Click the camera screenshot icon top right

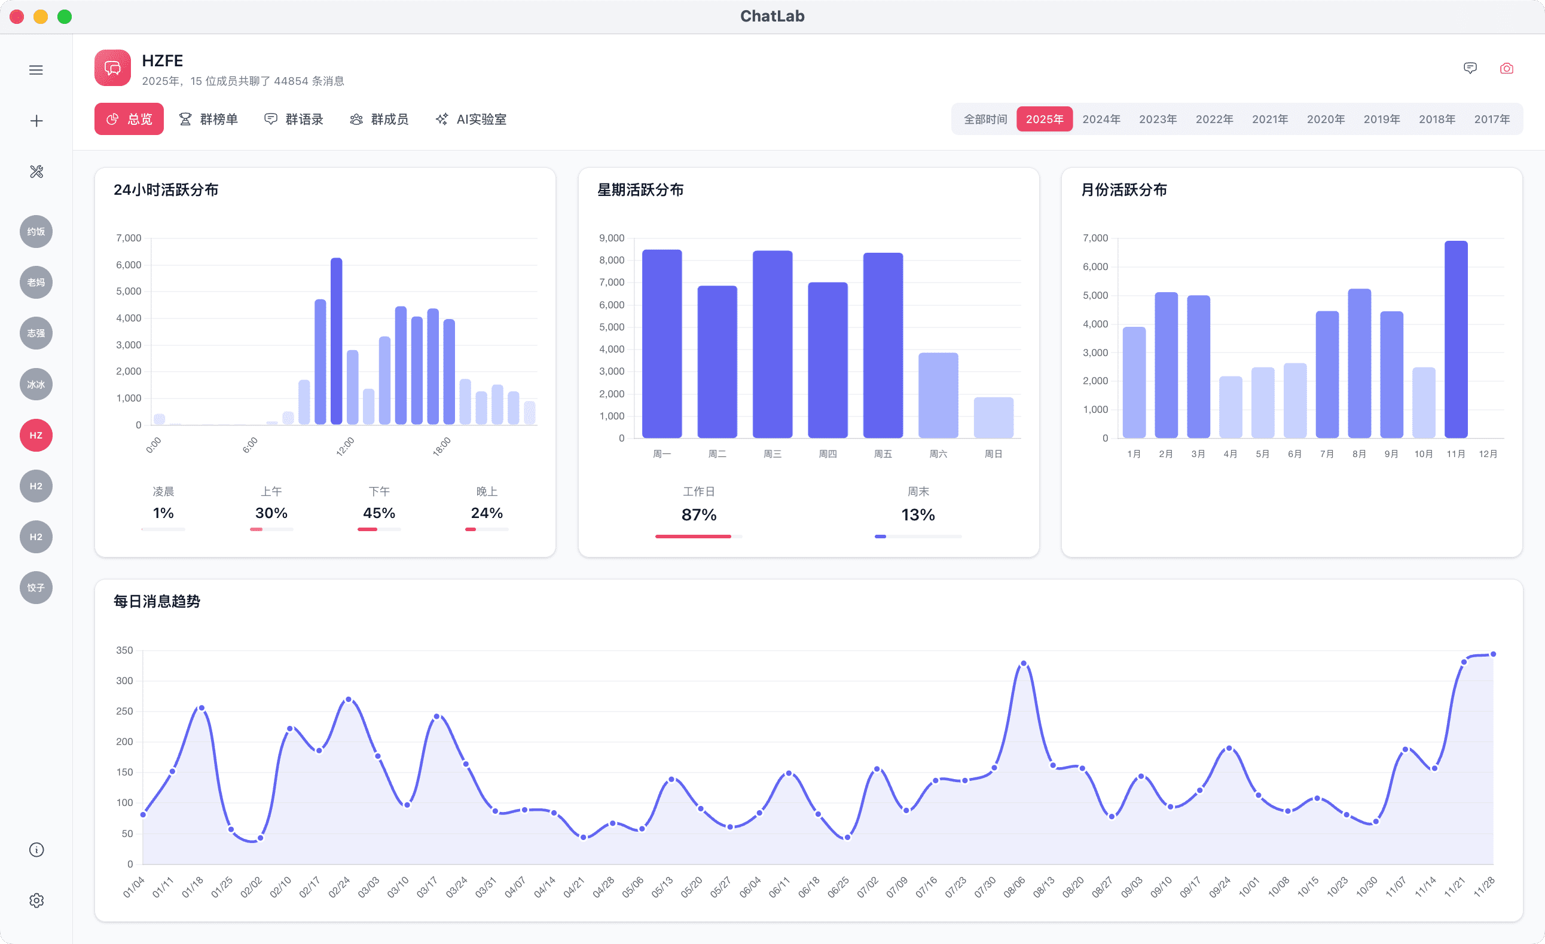pos(1507,68)
